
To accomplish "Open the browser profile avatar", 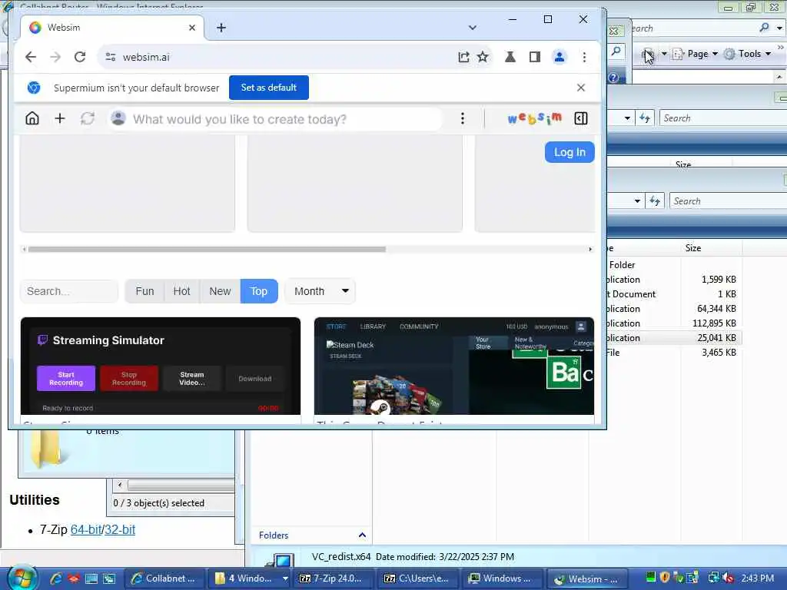I will tap(560, 57).
